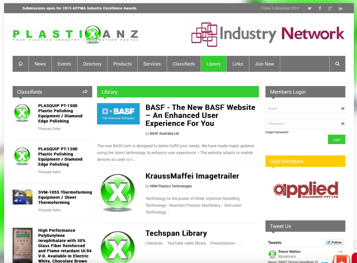This screenshot has width=357, height=263.
Task: Open the BASF logo thumbnail
Action: tap(118, 114)
